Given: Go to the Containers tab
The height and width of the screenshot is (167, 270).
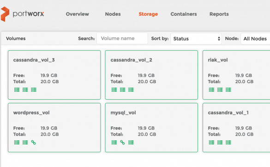Looking at the screenshot, I should [184, 14].
